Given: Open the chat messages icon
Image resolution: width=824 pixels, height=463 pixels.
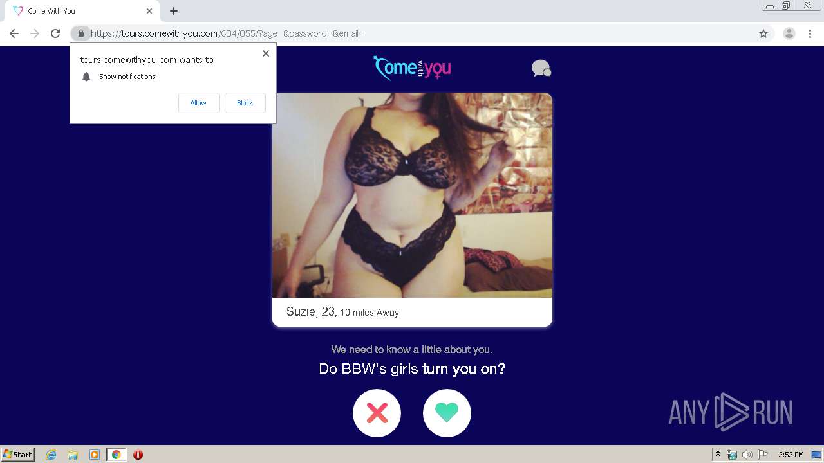Looking at the screenshot, I should pyautogui.click(x=541, y=68).
